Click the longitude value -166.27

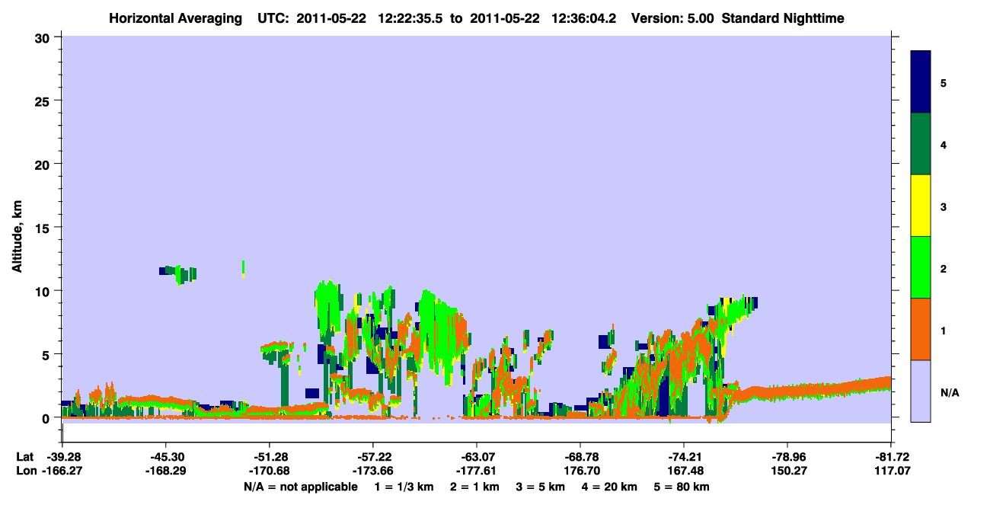(62, 471)
